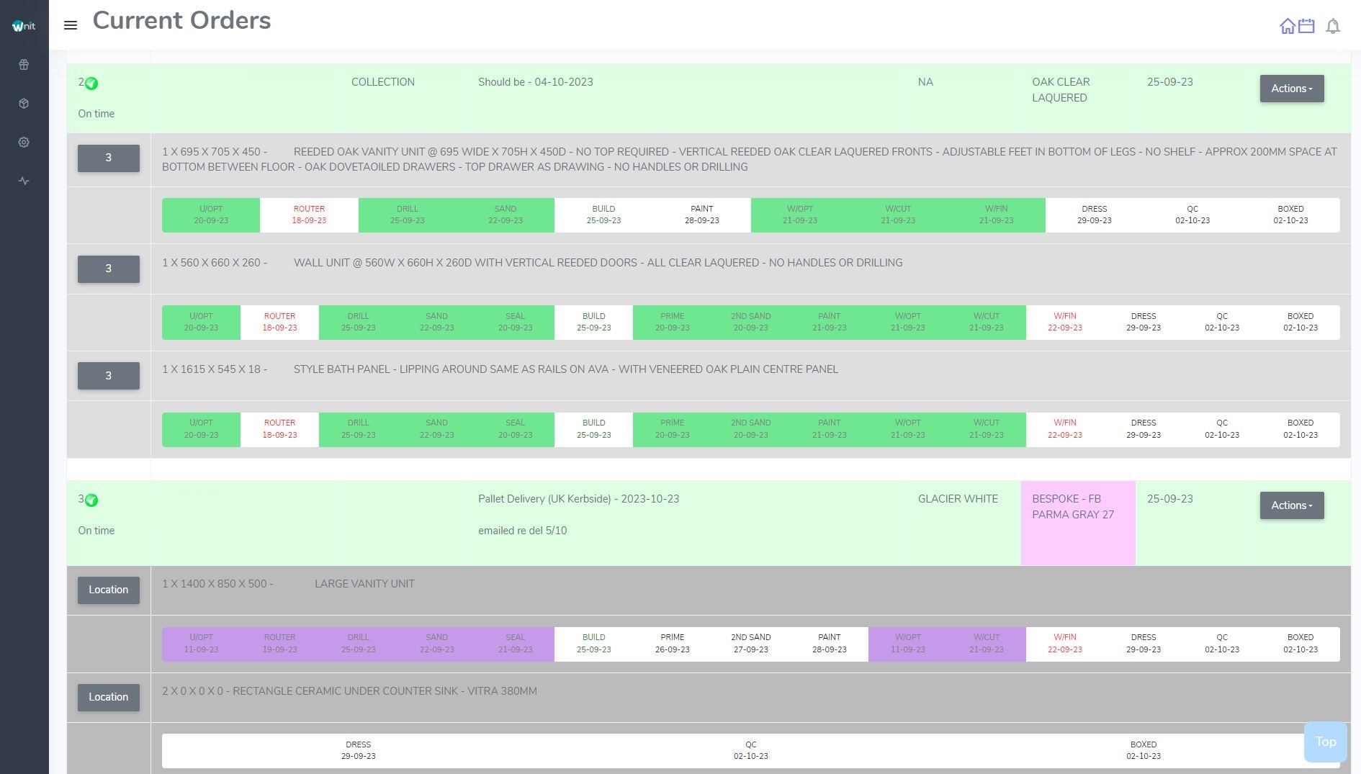This screenshot has height=774, width=1361.
Task: Toggle the hamburger menu beside Current Orders
Action: click(71, 25)
